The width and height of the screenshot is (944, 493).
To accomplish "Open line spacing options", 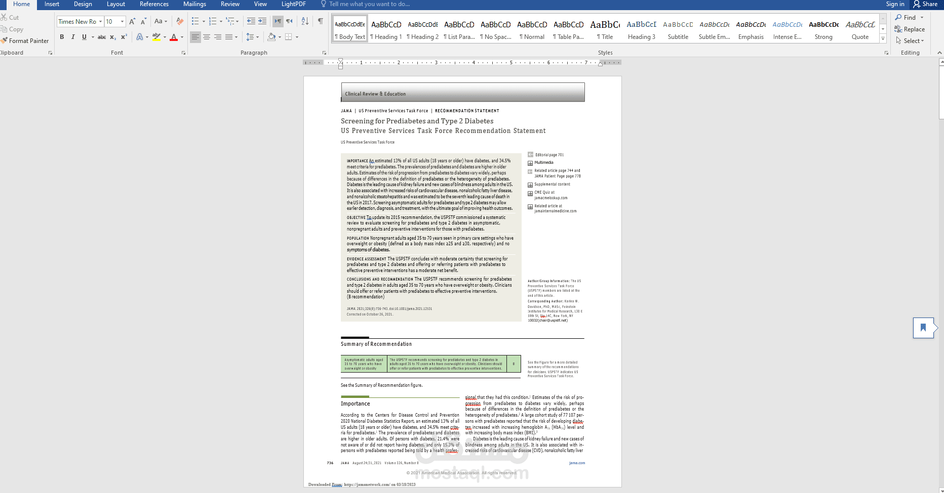I will tap(252, 37).
